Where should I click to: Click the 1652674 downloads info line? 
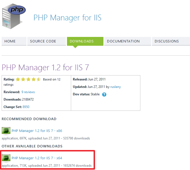47,166
